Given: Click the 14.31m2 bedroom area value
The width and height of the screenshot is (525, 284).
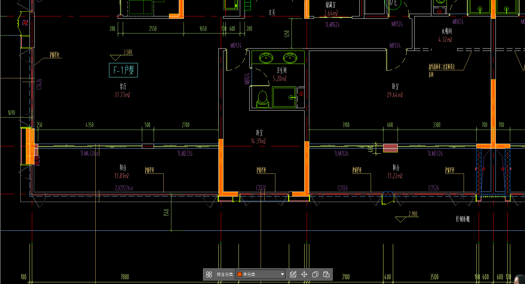Looking at the screenshot, I should pos(258,141).
